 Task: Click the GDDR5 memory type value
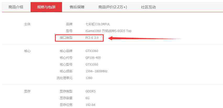tap(91, 91)
